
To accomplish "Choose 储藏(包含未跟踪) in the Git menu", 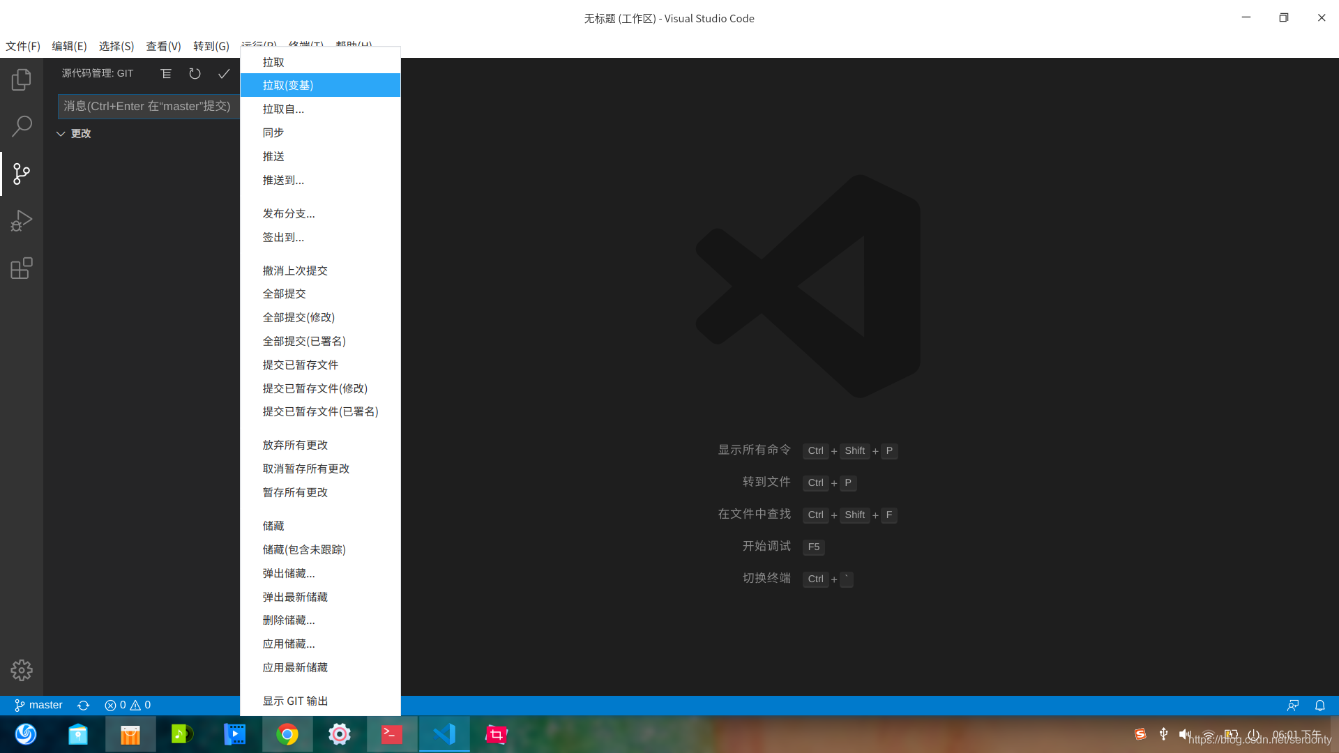I will coord(320,549).
